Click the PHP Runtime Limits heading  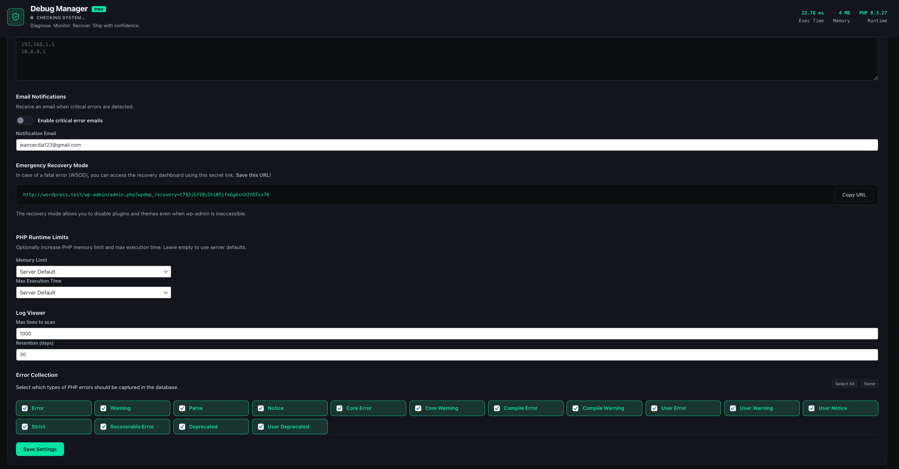point(42,237)
